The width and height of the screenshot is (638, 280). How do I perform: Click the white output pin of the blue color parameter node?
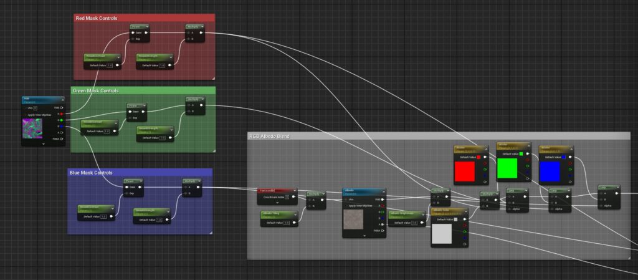(570, 157)
